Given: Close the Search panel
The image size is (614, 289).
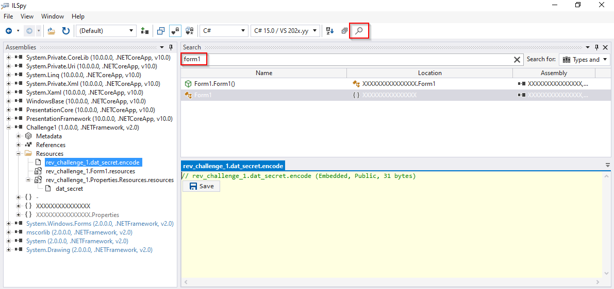Looking at the screenshot, I should click(605, 47).
